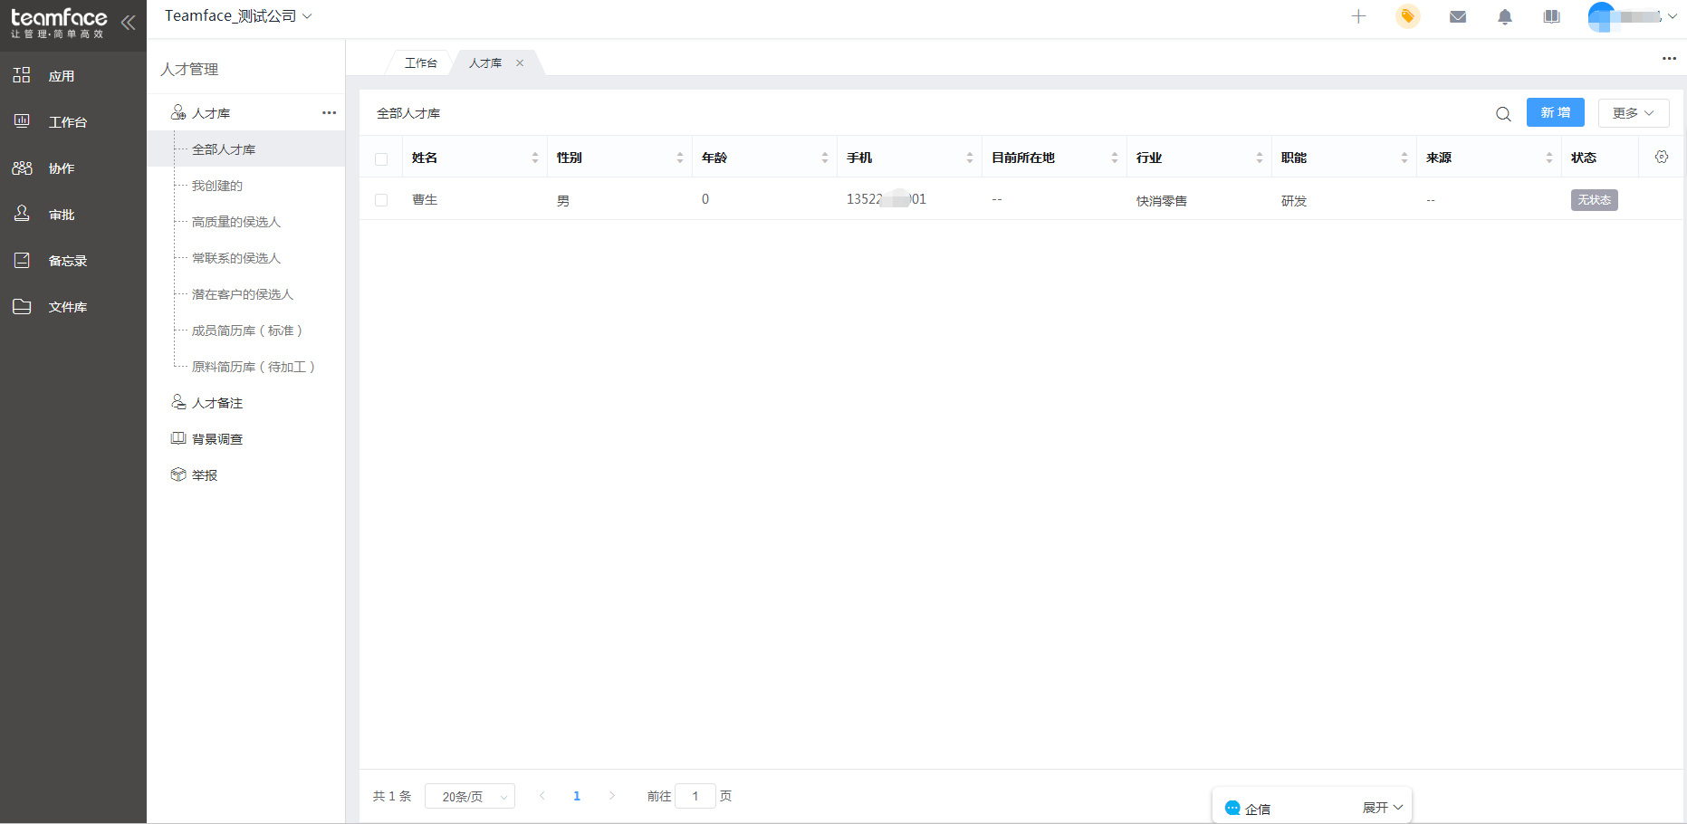Click page number 1 in pagination
The width and height of the screenshot is (1687, 824).
pos(577,796)
